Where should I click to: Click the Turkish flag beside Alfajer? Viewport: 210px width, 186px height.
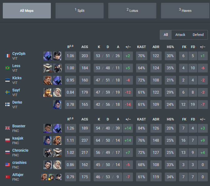[7, 177]
